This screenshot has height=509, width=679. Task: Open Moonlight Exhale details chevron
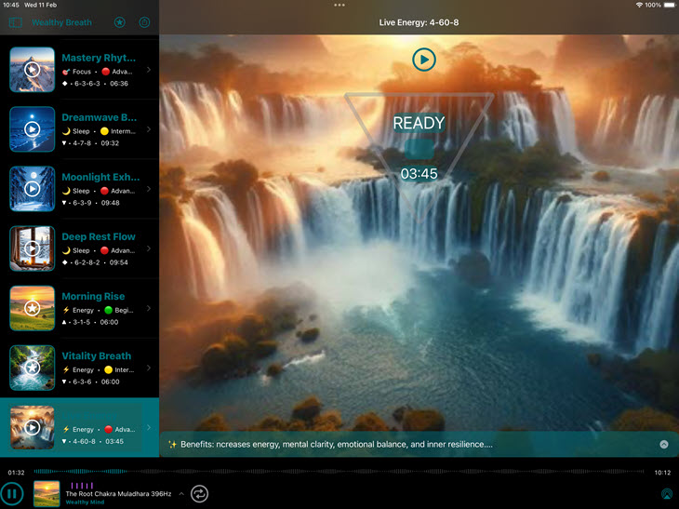tap(149, 189)
